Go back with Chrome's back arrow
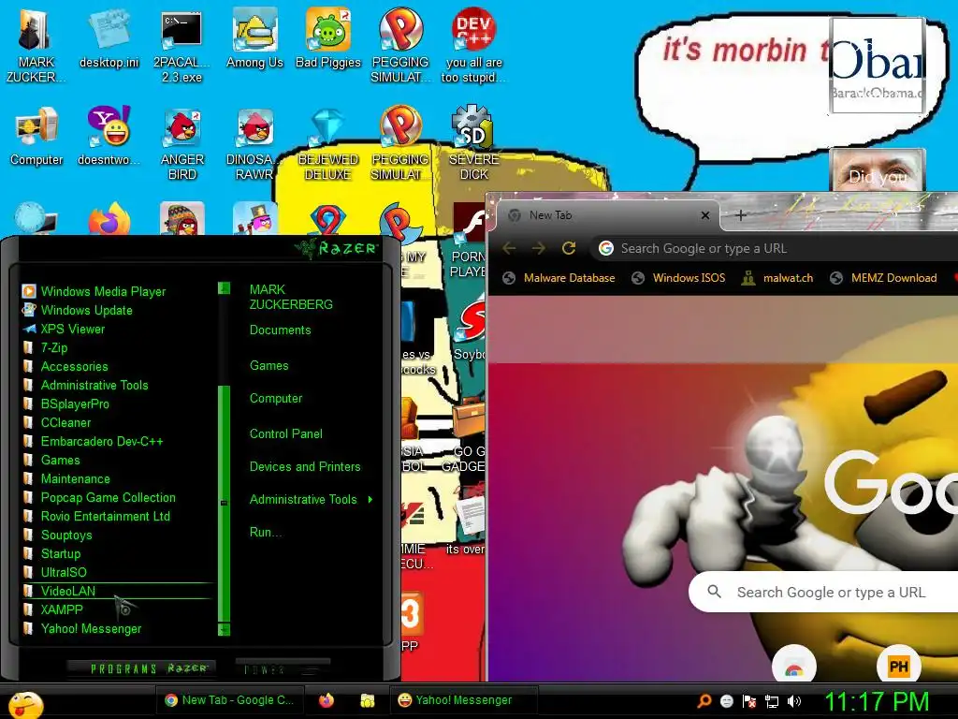The height and width of the screenshot is (719, 958). tap(509, 248)
